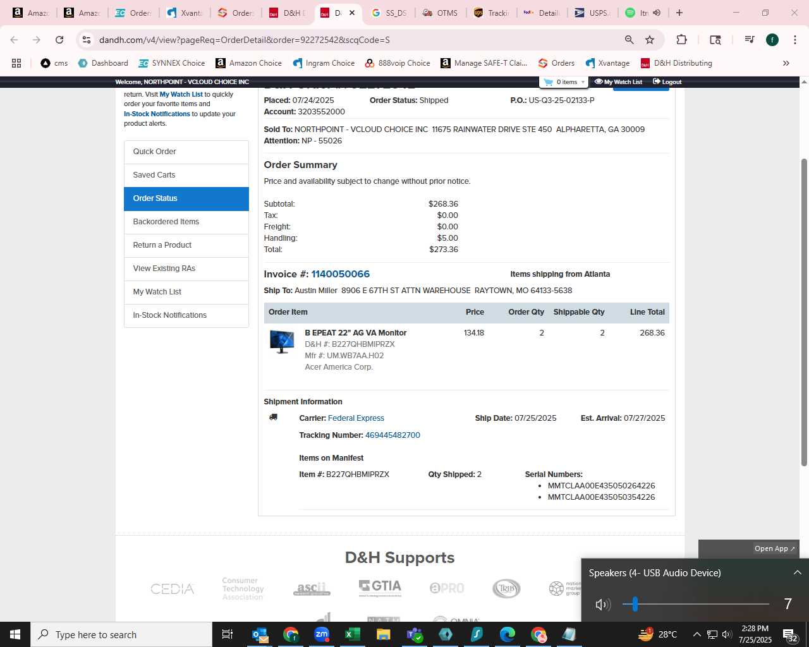Open the Amazon Choice bookmark
Image resolution: width=809 pixels, height=647 pixels.
click(x=248, y=63)
